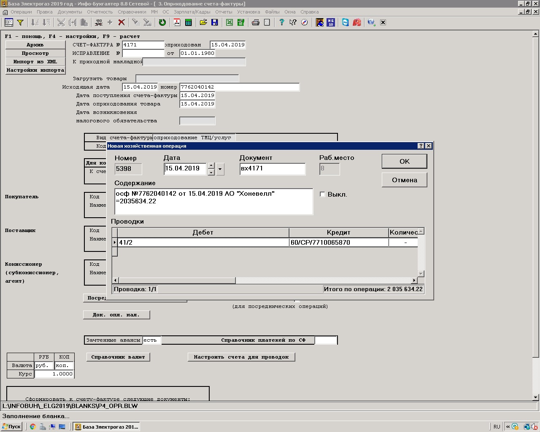This screenshot has height=432, width=540.
Task: Click the floppy disk save icon
Action: pos(215,22)
